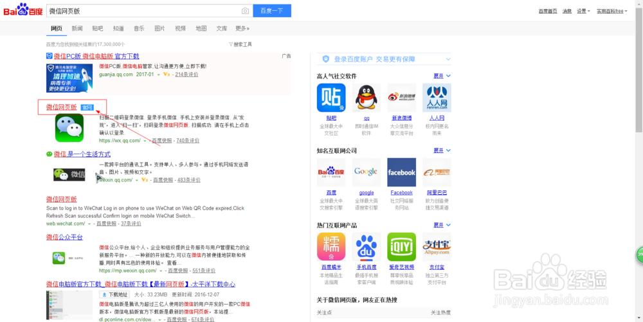This screenshot has height=322, width=643.
Task: Switch to the 音乐 tab
Action: coord(139,28)
